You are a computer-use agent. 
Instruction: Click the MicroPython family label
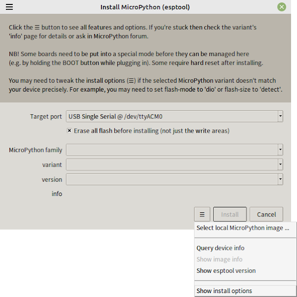36,150
